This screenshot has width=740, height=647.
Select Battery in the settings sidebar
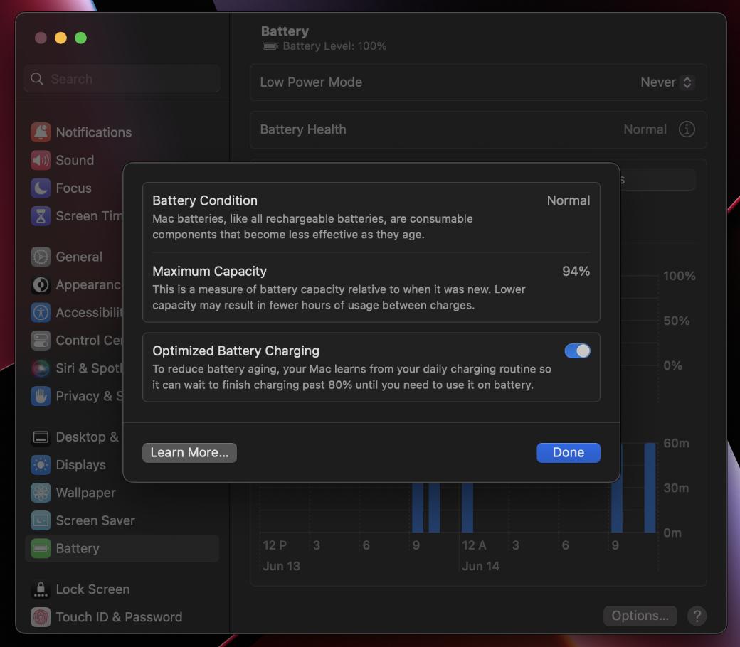[x=77, y=548]
